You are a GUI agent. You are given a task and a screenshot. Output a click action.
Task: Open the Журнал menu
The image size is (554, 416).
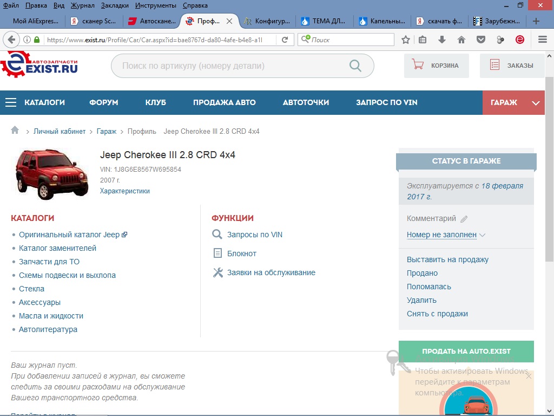(83, 5)
